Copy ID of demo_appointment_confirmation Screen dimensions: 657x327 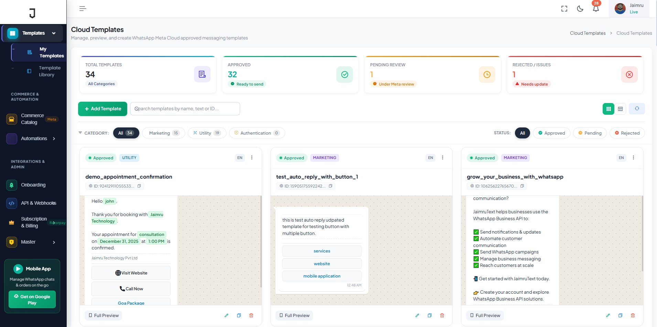tap(139, 186)
